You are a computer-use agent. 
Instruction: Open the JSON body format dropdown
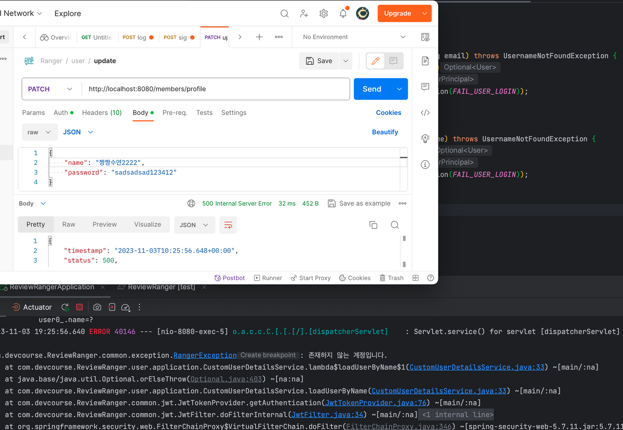click(x=78, y=132)
